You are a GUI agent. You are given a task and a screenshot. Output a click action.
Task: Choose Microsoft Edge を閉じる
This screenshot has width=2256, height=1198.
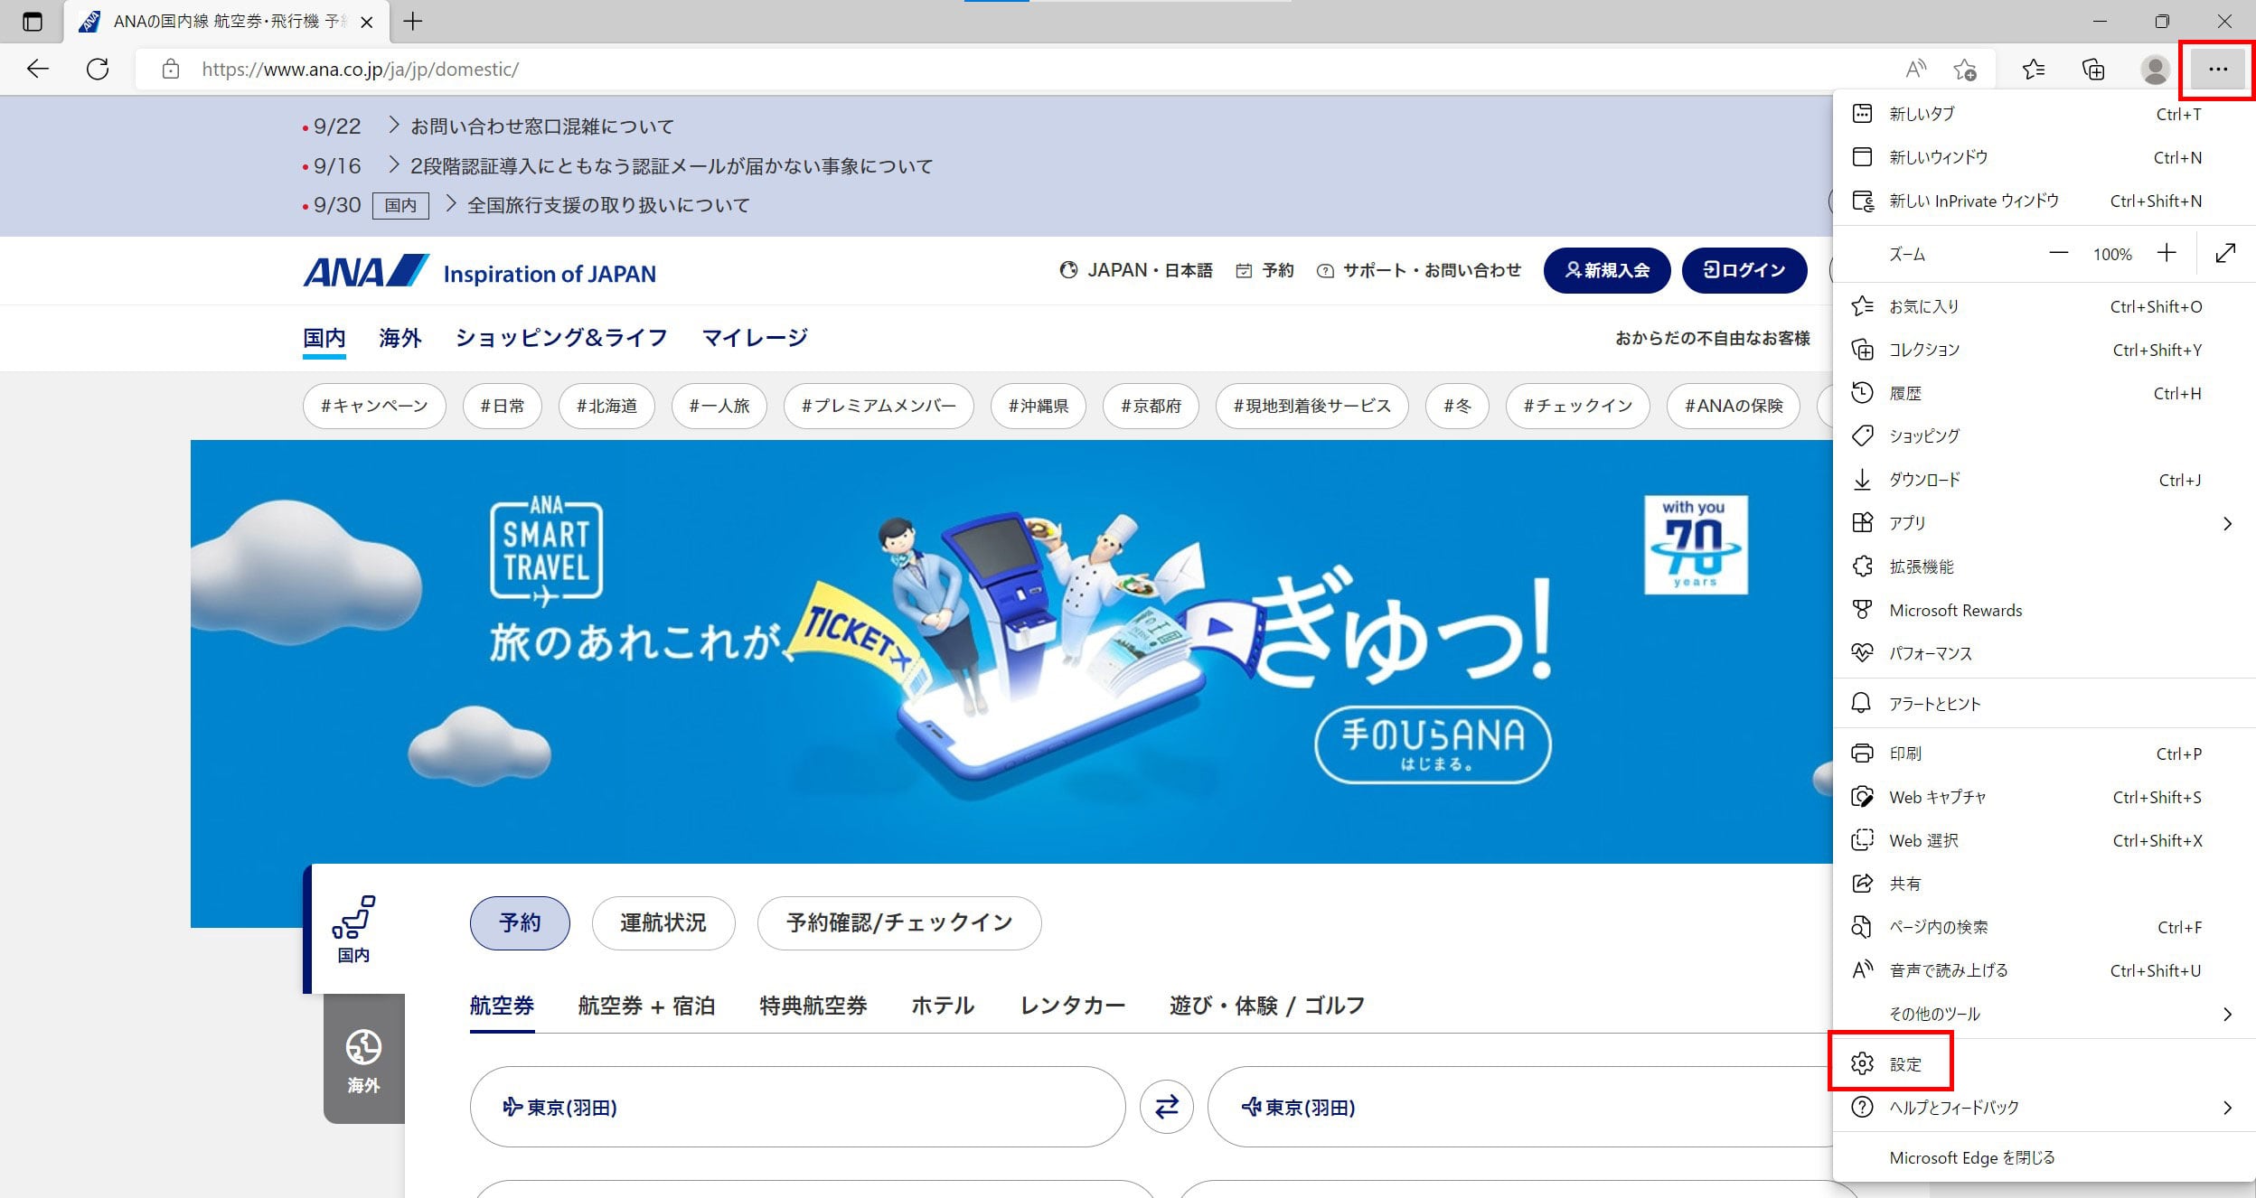click(2044, 1158)
